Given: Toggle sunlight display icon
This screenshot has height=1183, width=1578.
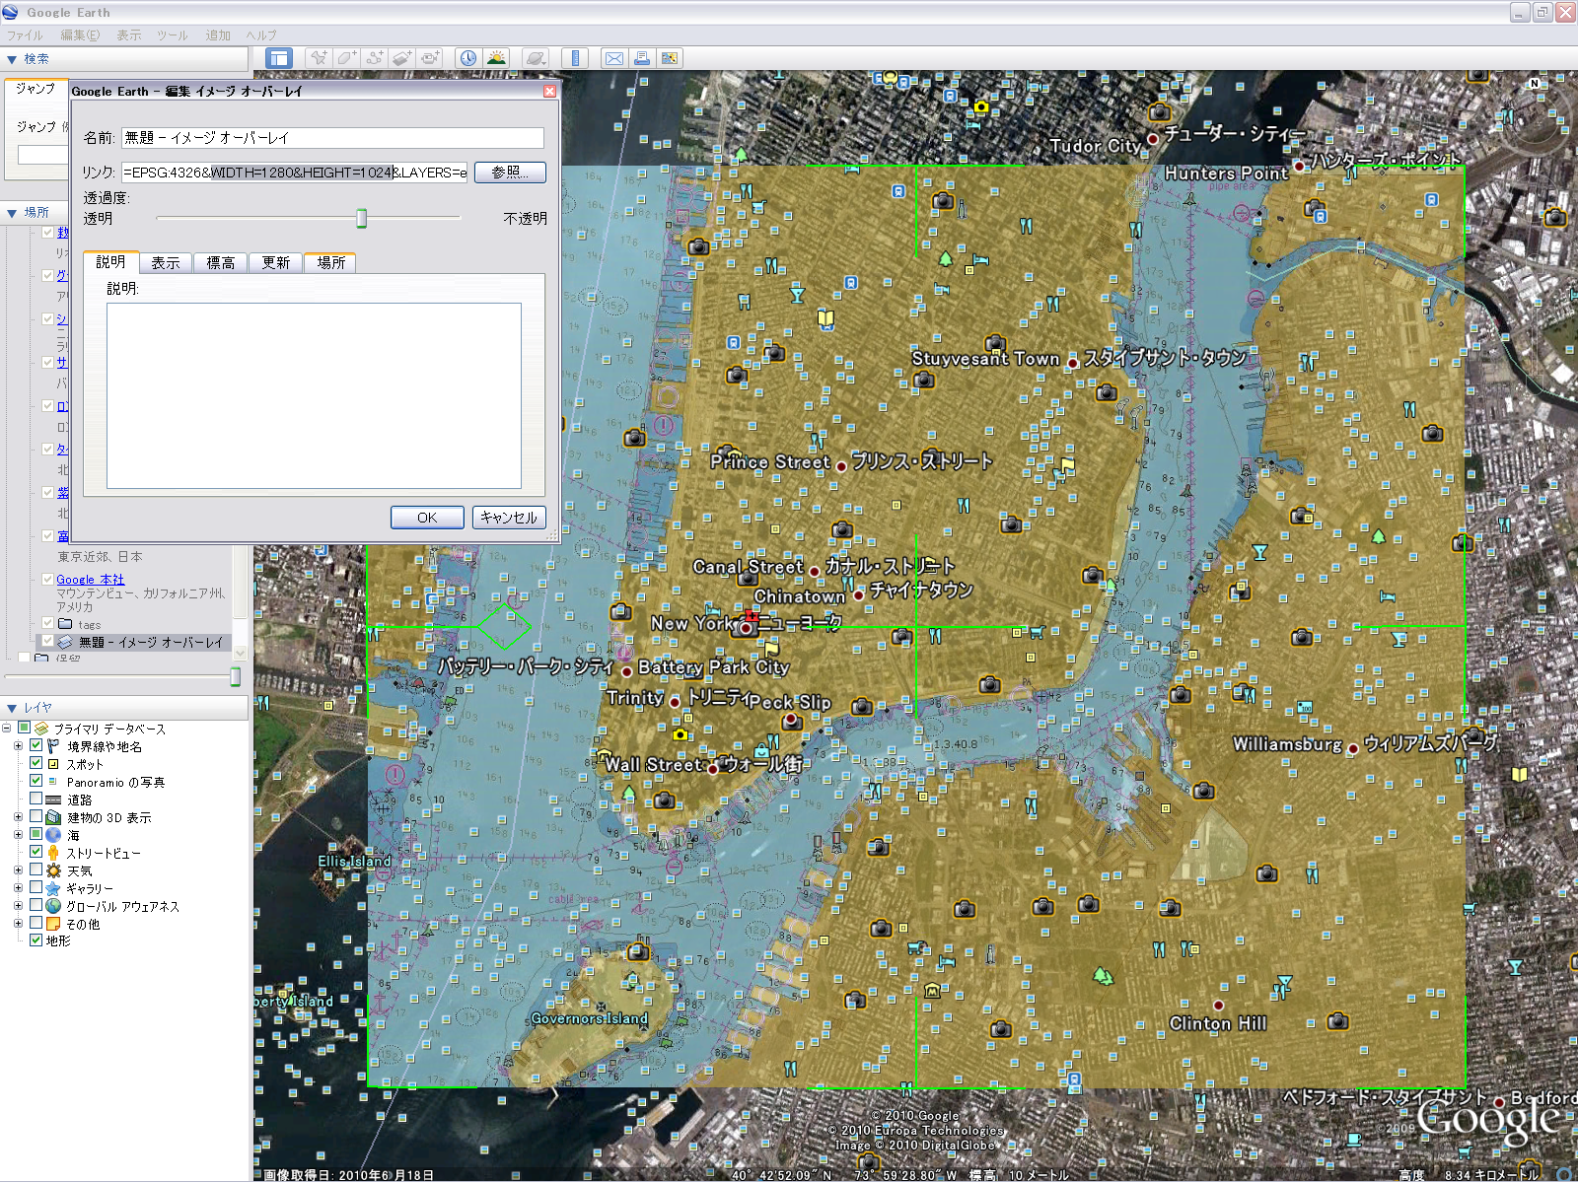Looking at the screenshot, I should pyautogui.click(x=496, y=58).
